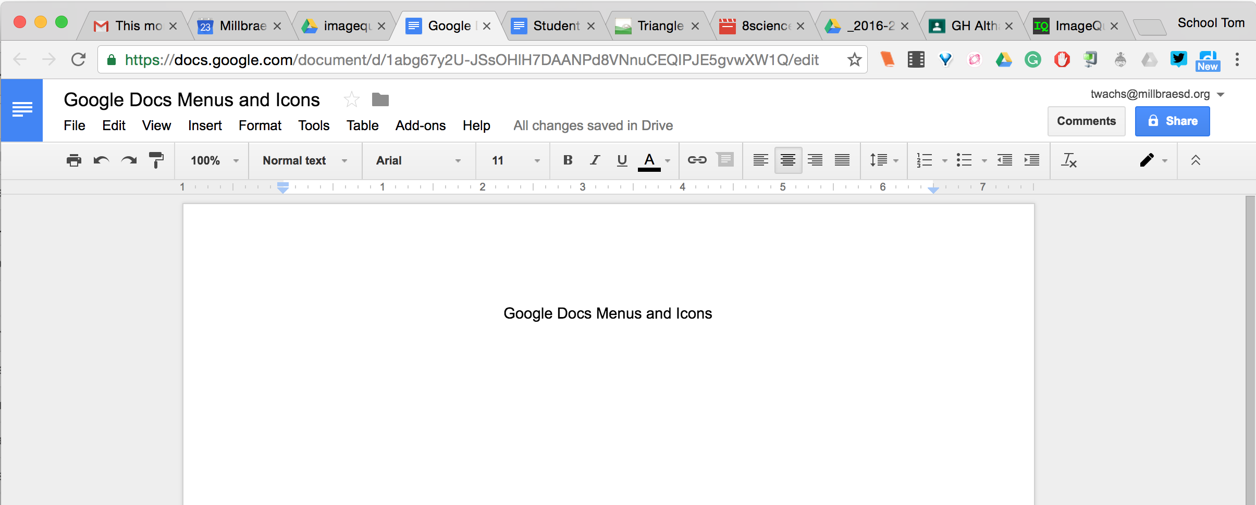
Task: Open the Tools menu
Action: pos(314,125)
